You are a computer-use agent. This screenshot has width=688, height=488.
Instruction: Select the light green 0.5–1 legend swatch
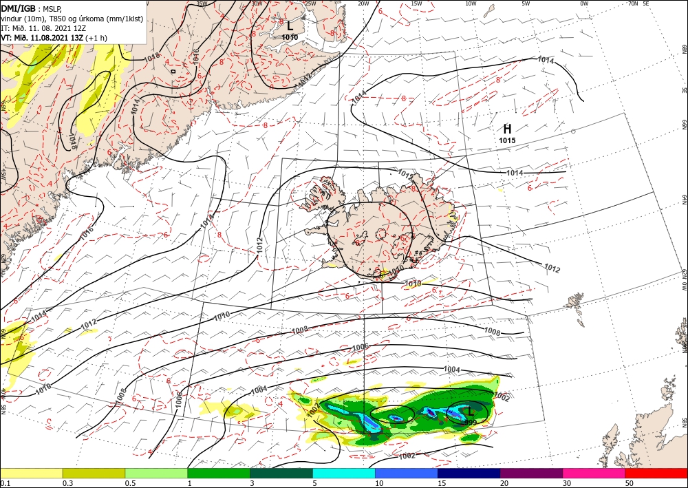(x=156, y=474)
